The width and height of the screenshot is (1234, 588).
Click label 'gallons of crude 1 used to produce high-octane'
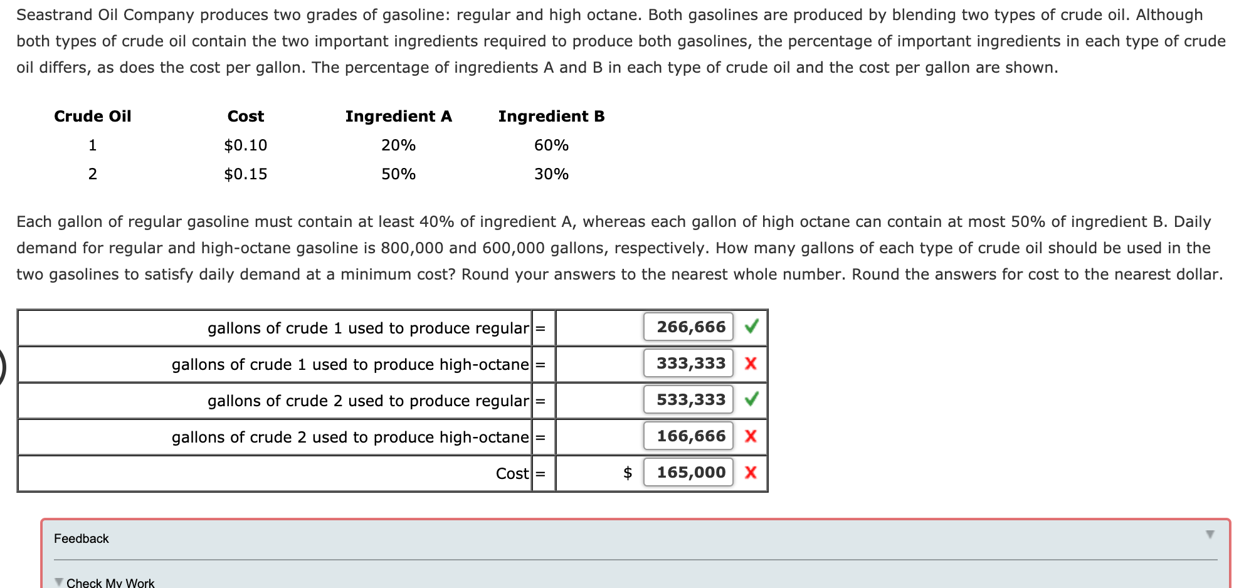pos(351,364)
